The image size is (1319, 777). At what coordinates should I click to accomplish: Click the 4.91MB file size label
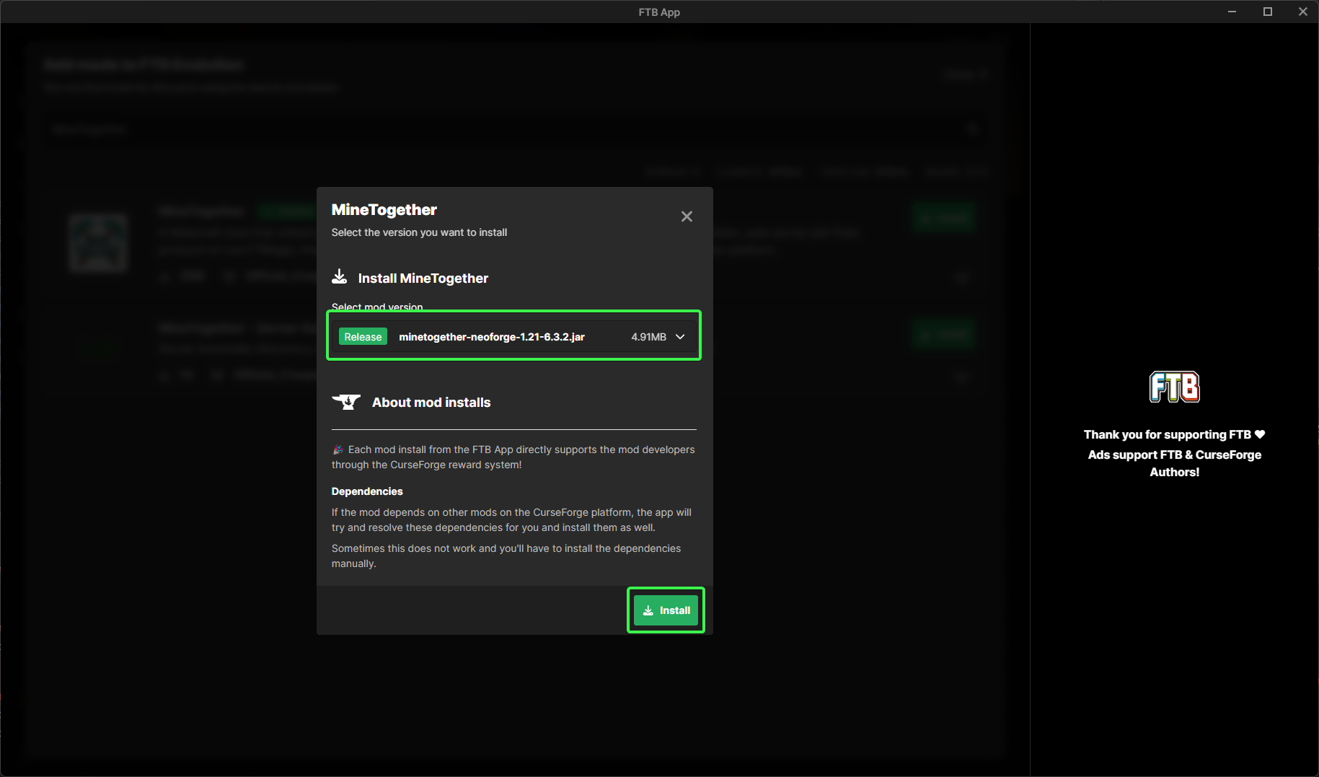[648, 337]
